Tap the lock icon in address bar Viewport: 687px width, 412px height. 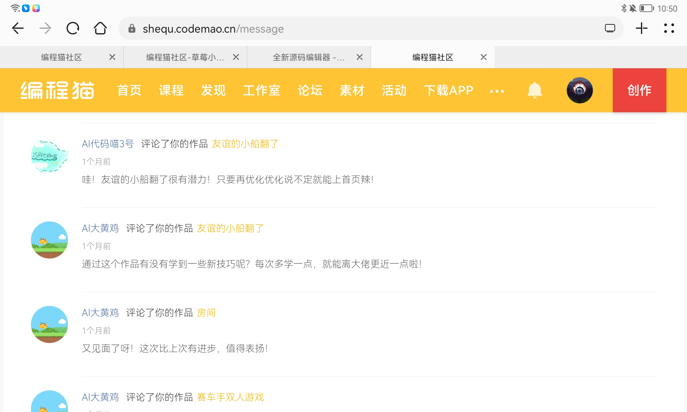point(132,28)
